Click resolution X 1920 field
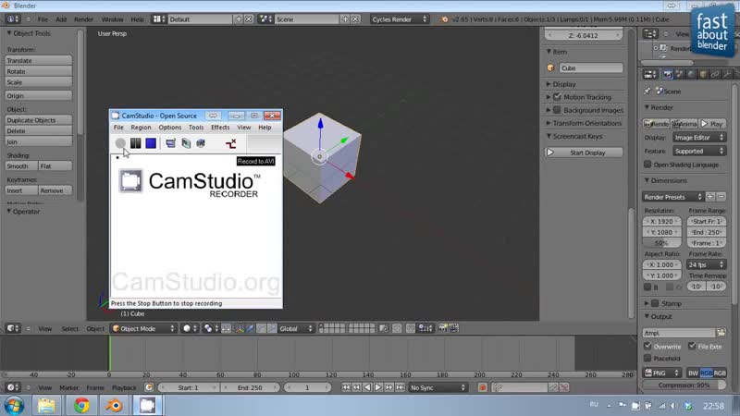 (661, 221)
